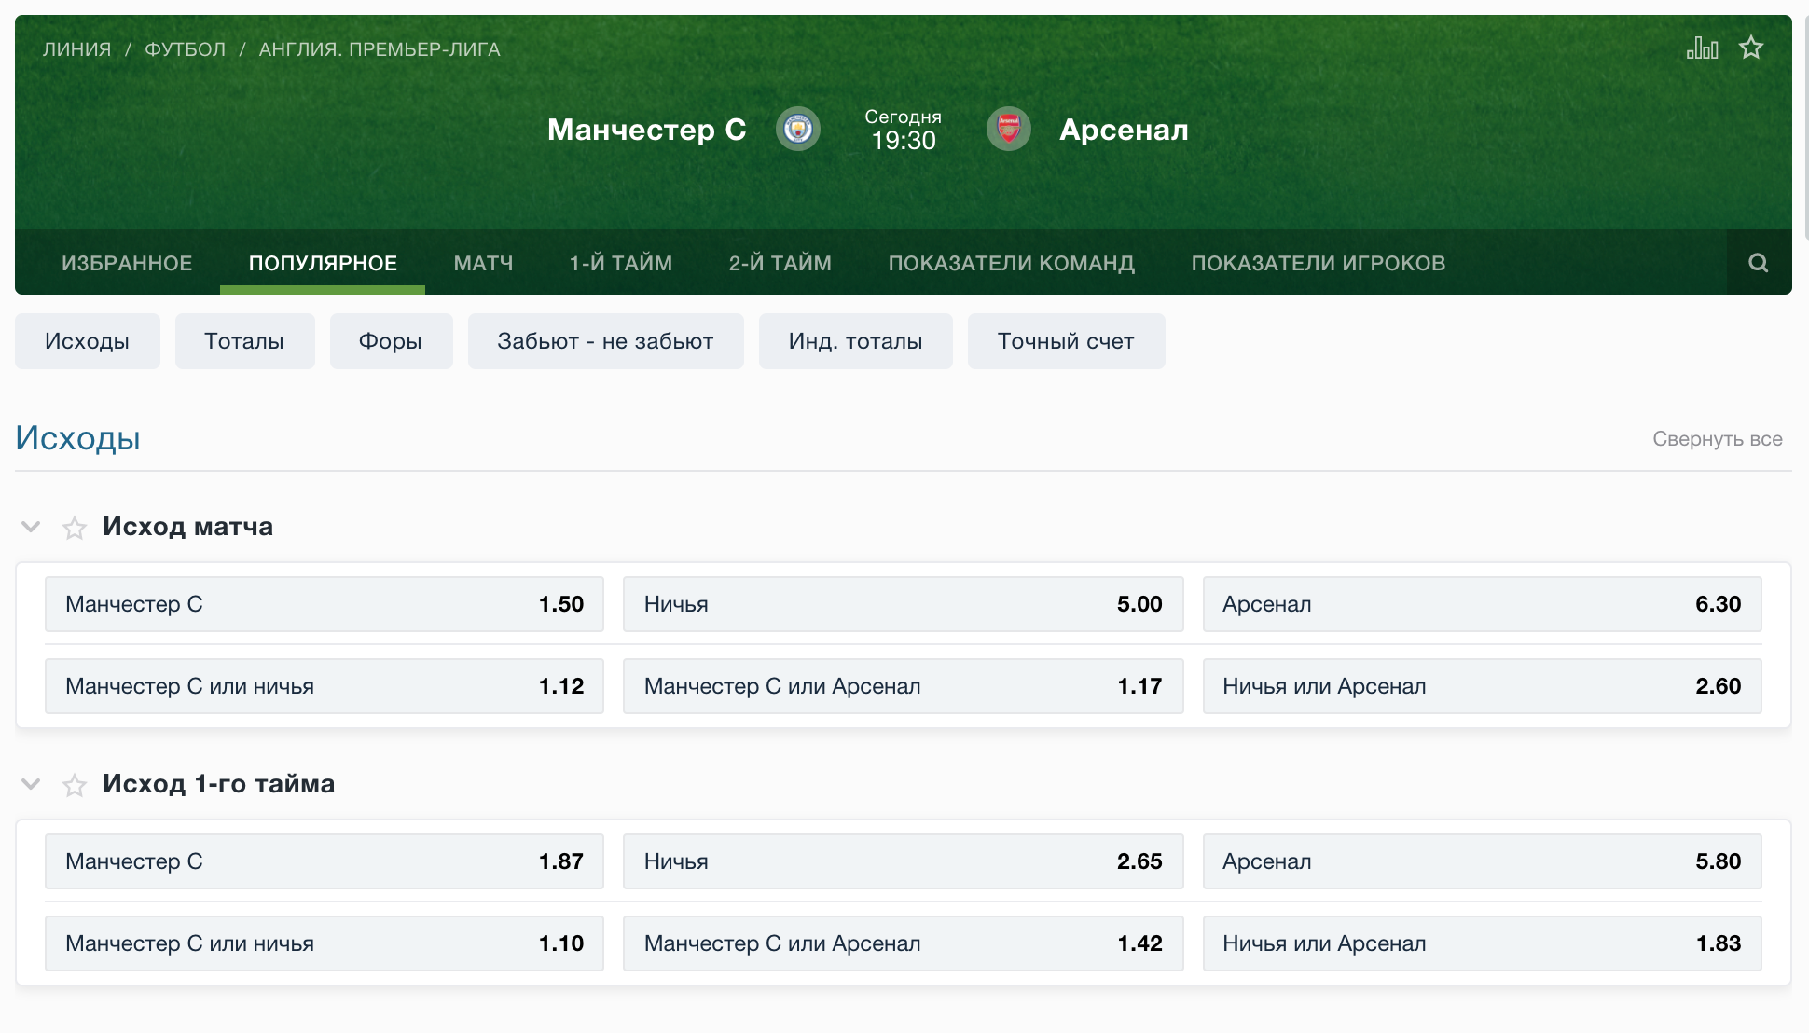
Task: Click the Арсенал team name in header
Action: pyautogui.click(x=1124, y=130)
